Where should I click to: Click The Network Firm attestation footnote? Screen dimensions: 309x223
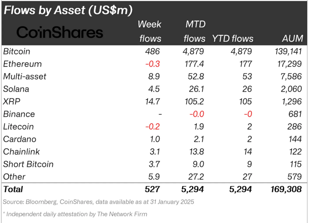point(75,214)
